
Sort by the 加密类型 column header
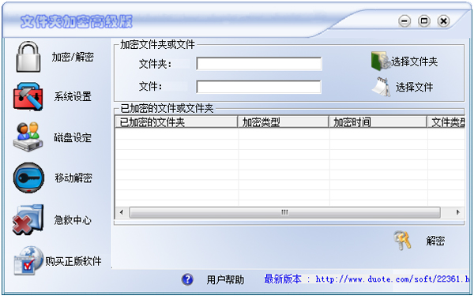click(x=284, y=122)
